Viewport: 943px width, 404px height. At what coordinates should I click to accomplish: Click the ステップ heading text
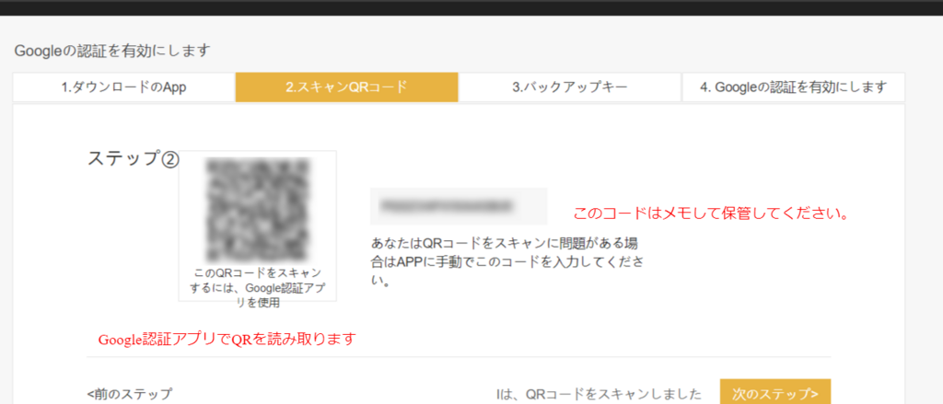tap(123, 158)
